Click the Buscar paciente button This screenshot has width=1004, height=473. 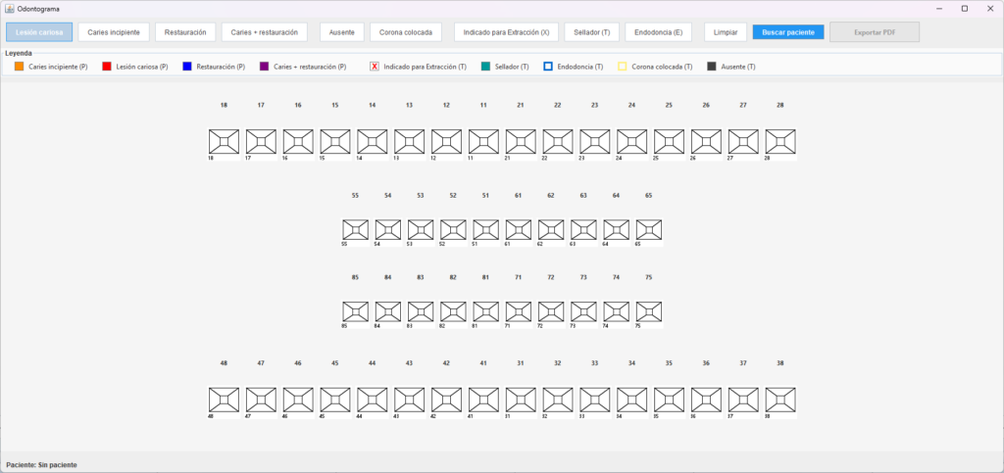click(x=788, y=32)
